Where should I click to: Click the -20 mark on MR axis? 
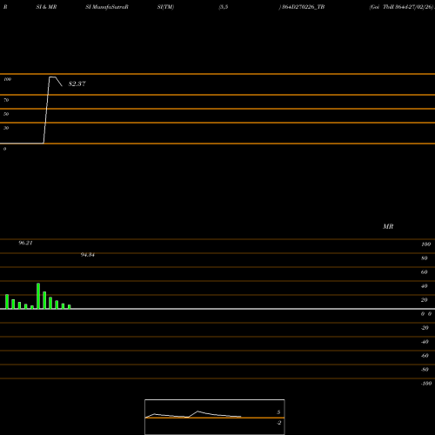425,328
